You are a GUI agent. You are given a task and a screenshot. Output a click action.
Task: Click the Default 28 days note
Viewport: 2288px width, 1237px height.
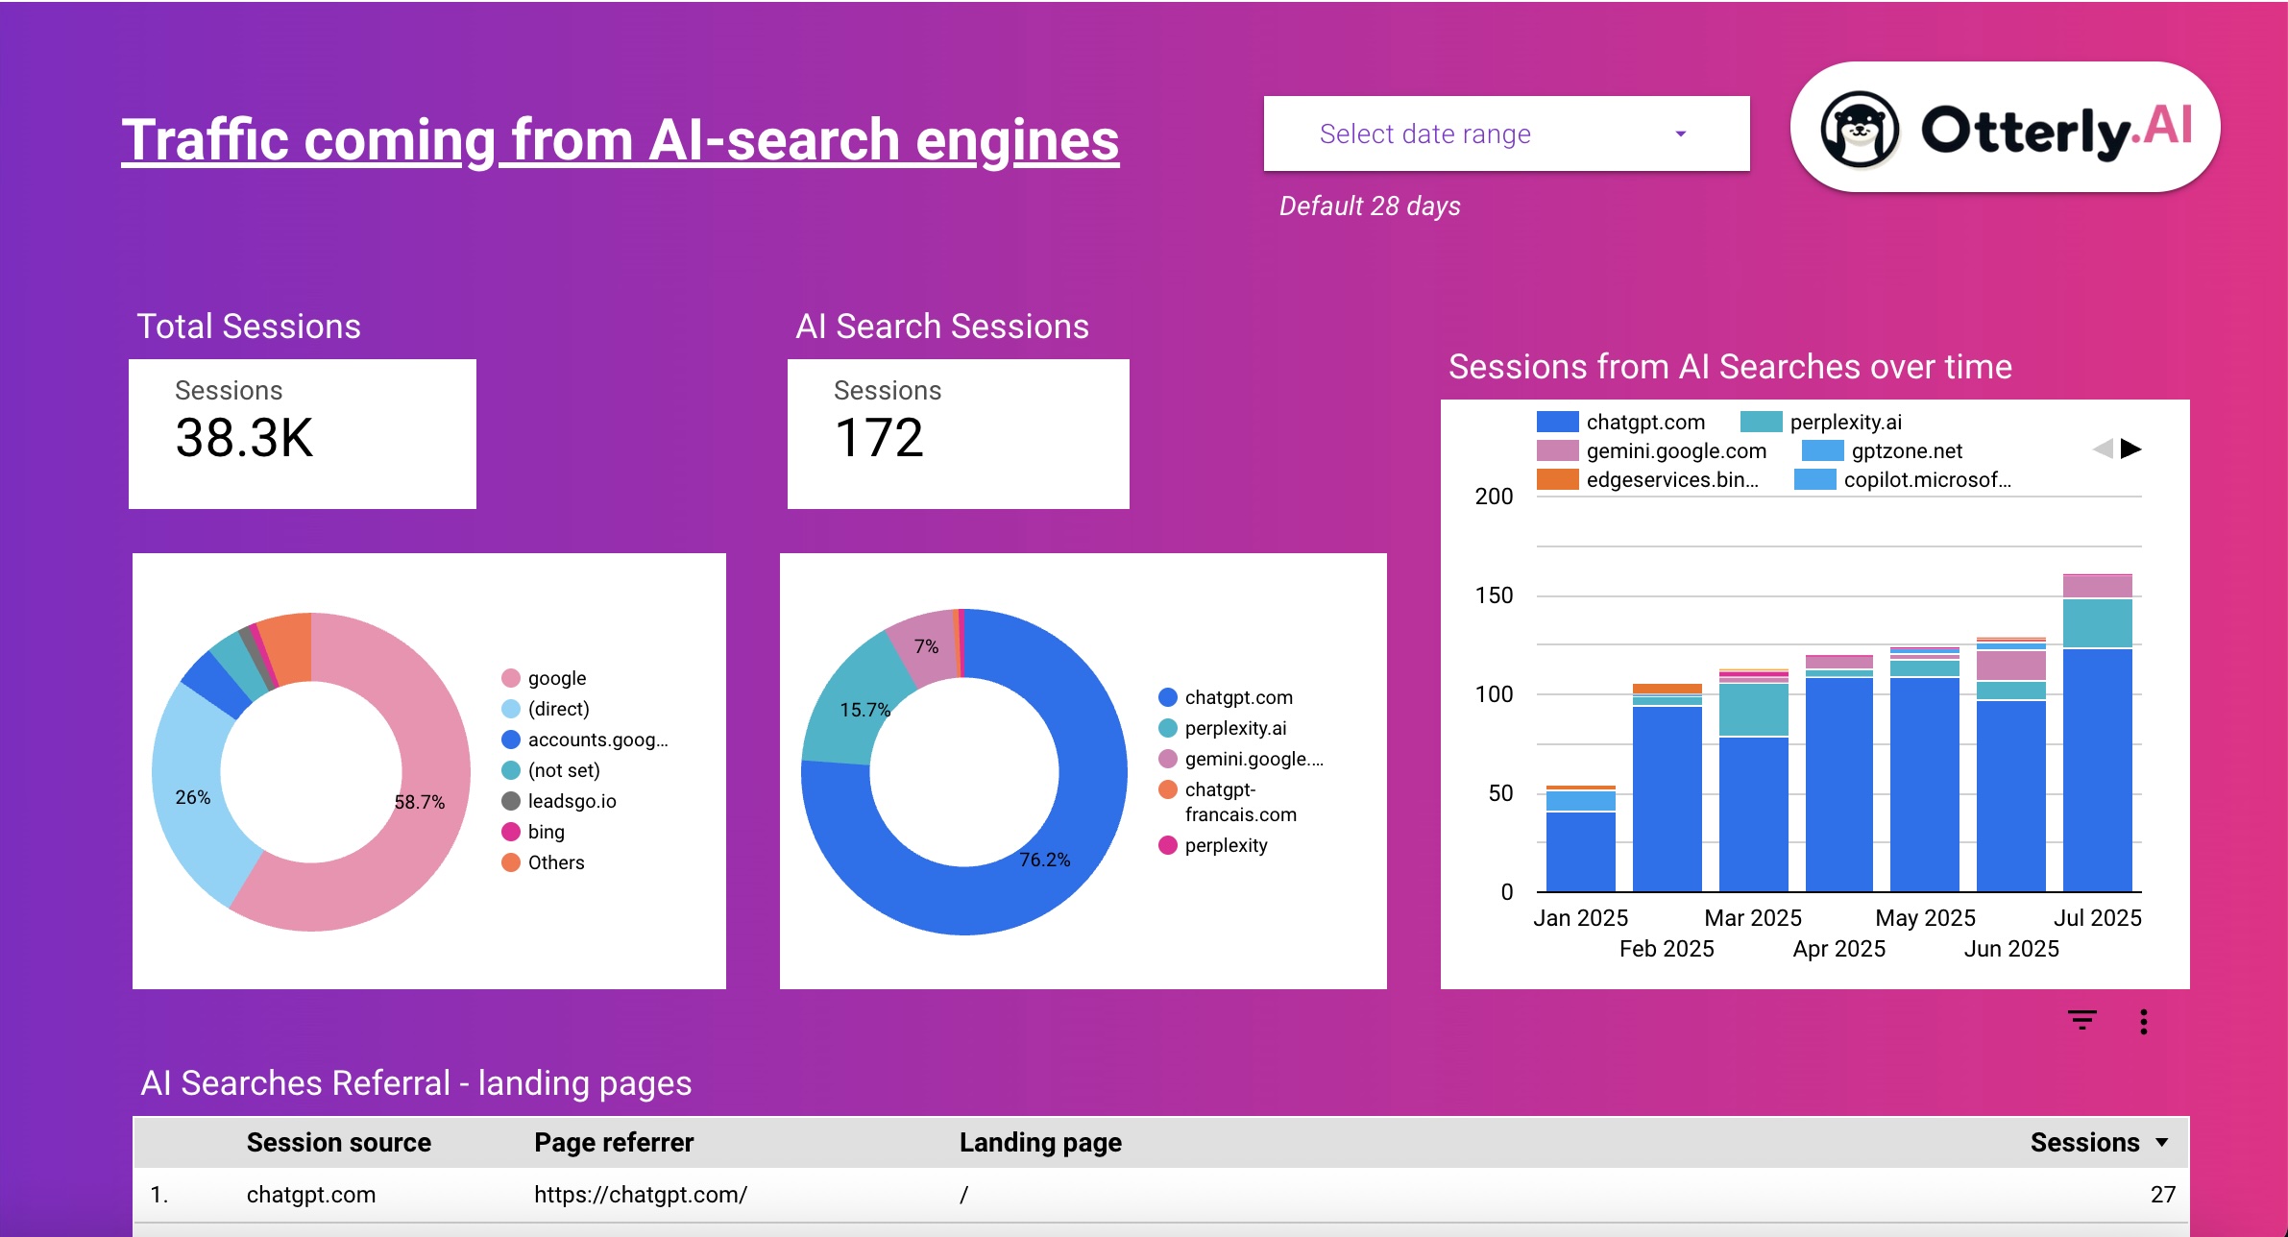(1370, 206)
